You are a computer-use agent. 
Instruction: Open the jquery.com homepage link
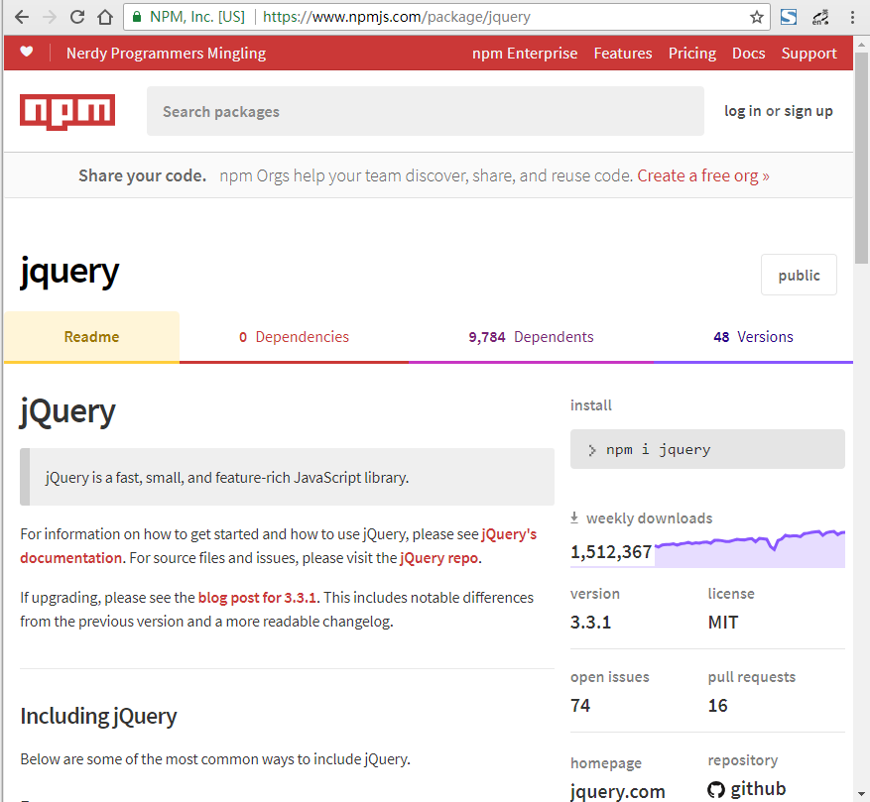pyautogui.click(x=618, y=791)
